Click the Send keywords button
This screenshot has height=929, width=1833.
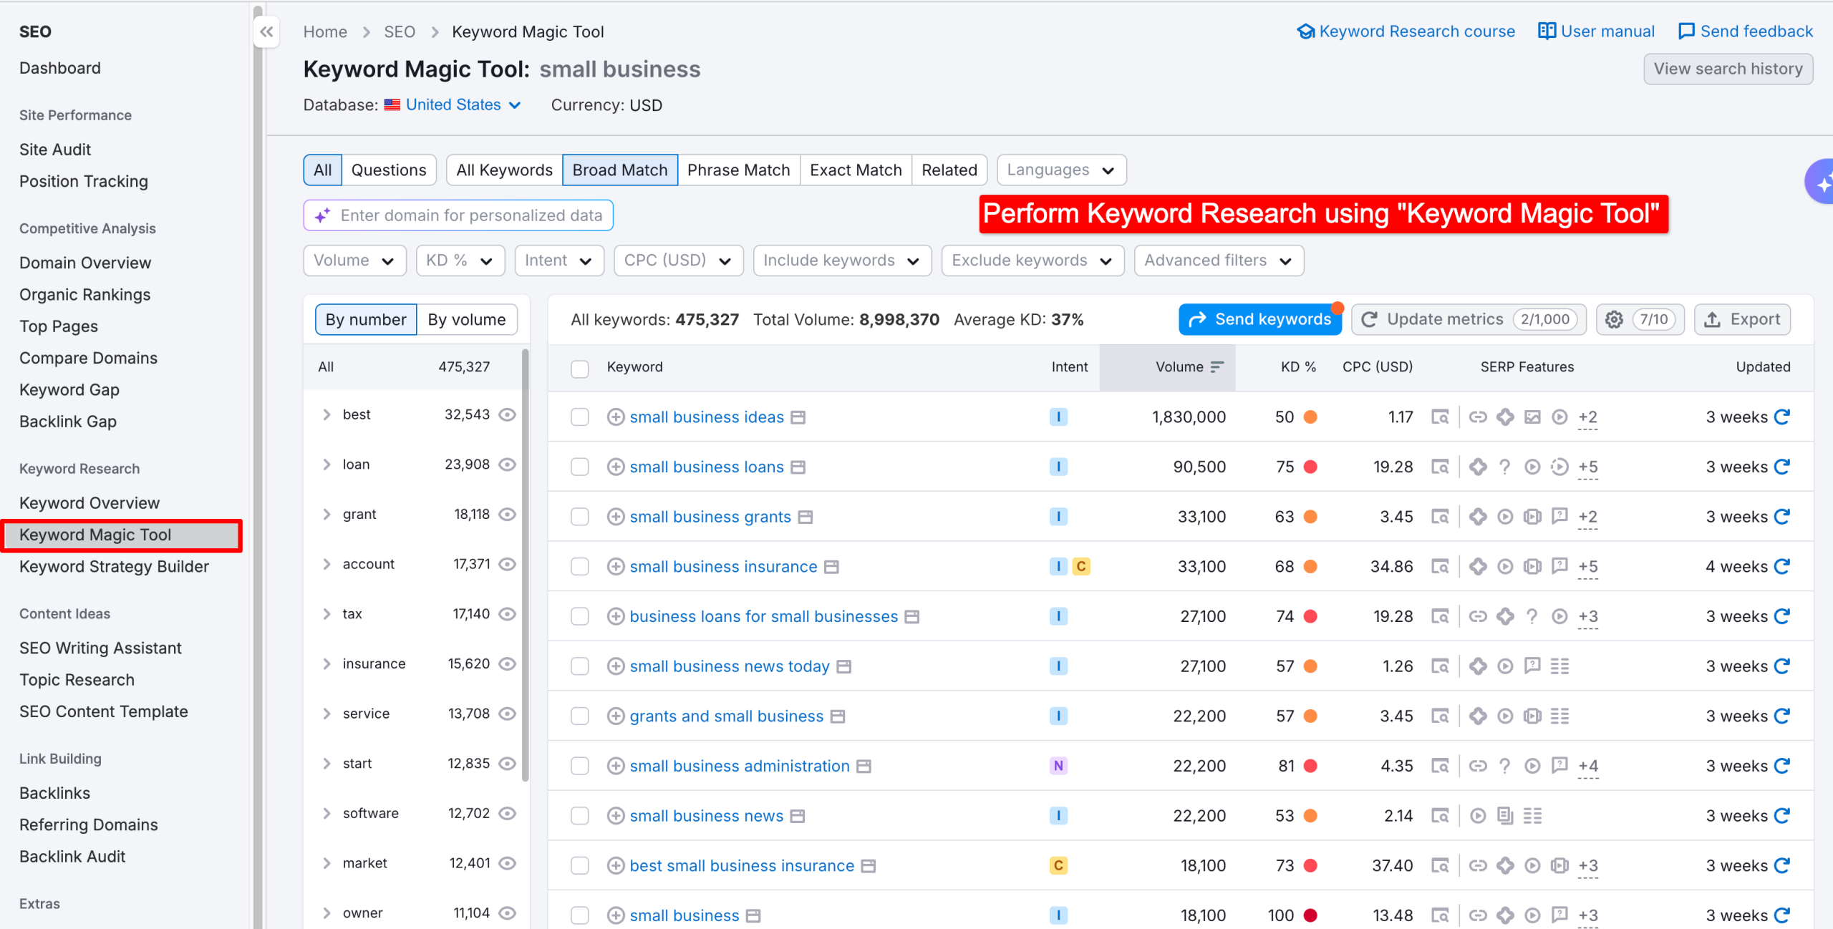[1259, 319]
